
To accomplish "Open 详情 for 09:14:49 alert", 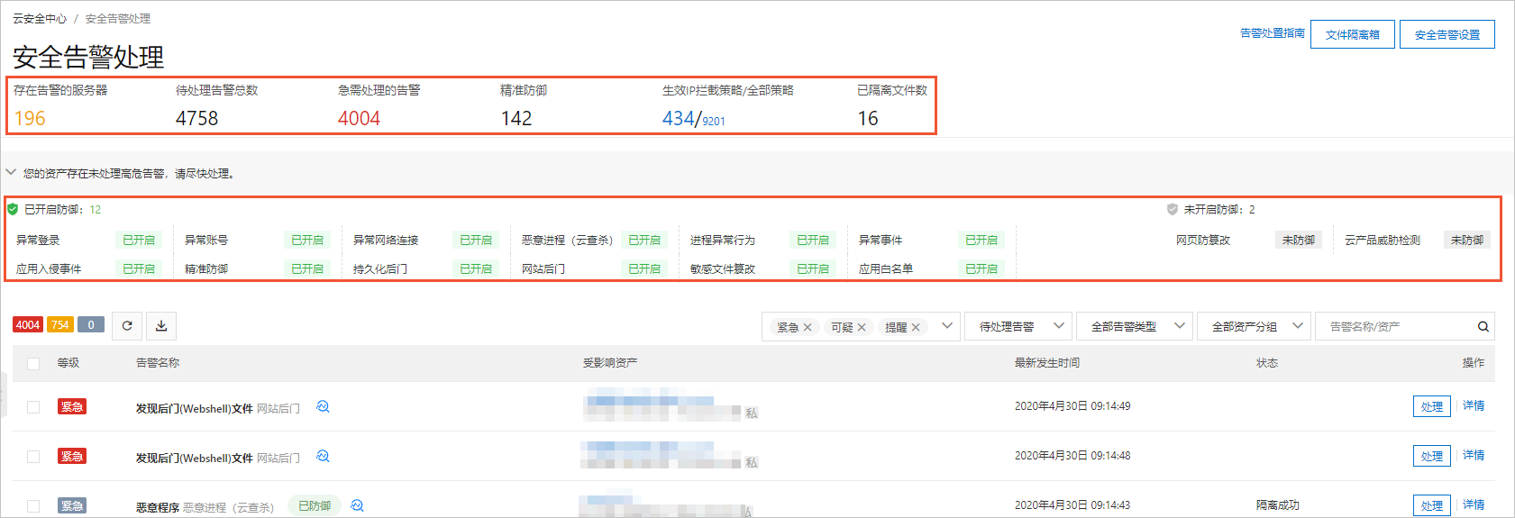I will tap(1474, 406).
